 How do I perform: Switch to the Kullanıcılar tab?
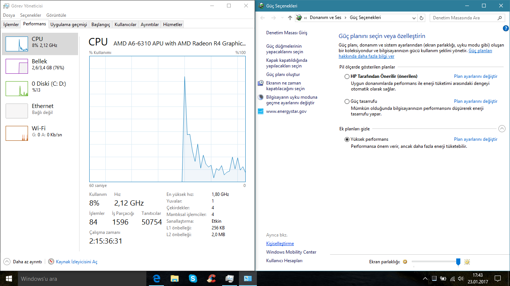[x=125, y=25]
